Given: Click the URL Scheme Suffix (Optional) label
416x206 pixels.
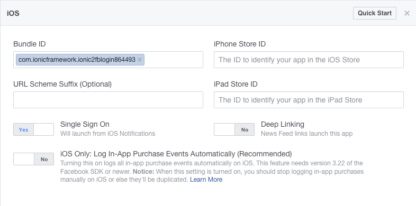Looking at the screenshot, I should point(62,84).
